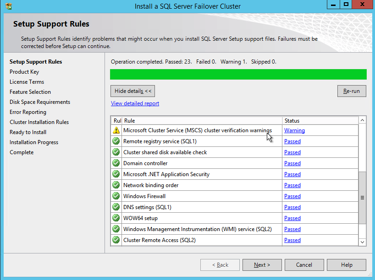Click green check icon beside Cluster Remote Access (SQL2)

(x=116, y=240)
